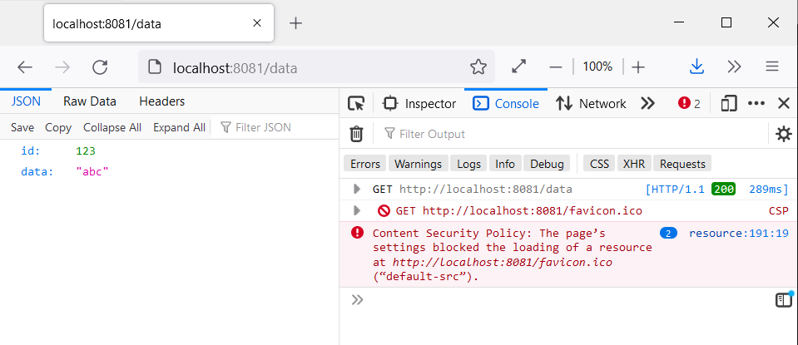This screenshot has height=345, width=798.
Task: Show more toolbar tools overflow
Action: pos(734,67)
